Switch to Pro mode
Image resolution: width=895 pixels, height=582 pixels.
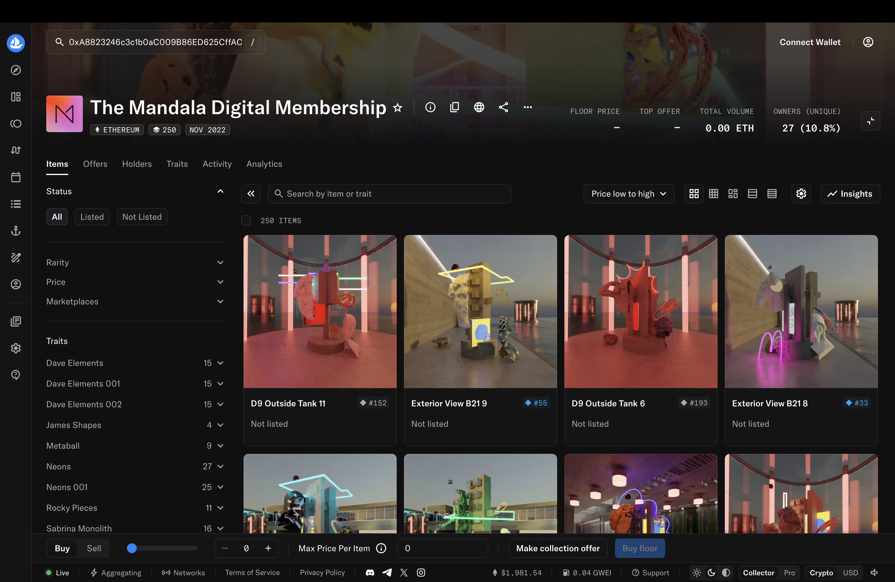tap(789, 572)
